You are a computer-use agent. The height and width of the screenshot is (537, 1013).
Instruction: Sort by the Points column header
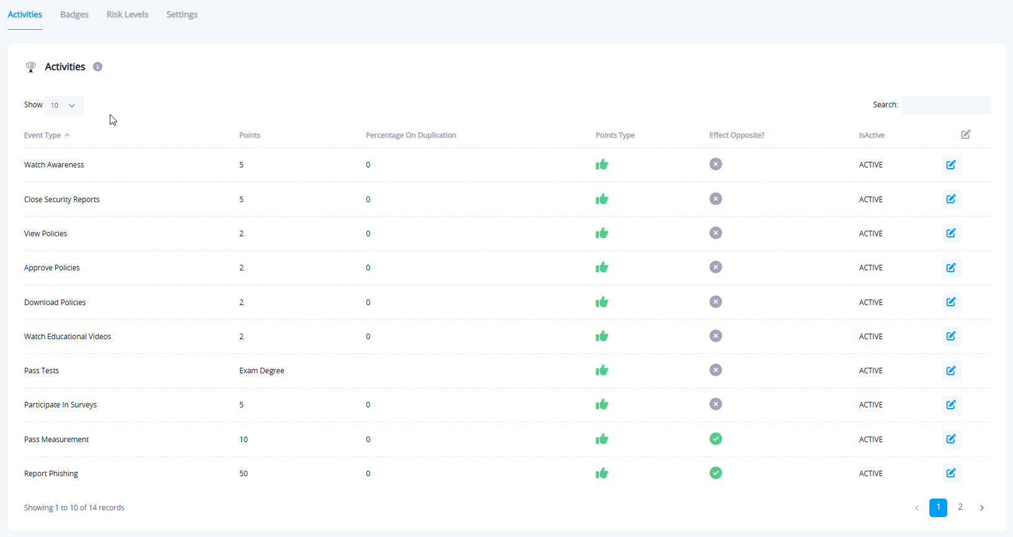[250, 135]
